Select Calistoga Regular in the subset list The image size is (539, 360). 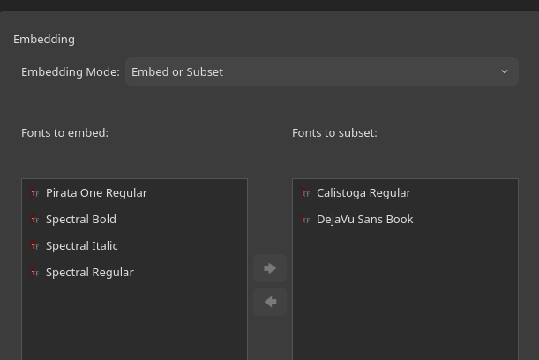363,192
